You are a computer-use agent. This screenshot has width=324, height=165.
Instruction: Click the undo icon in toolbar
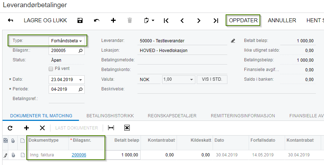tap(97, 20)
